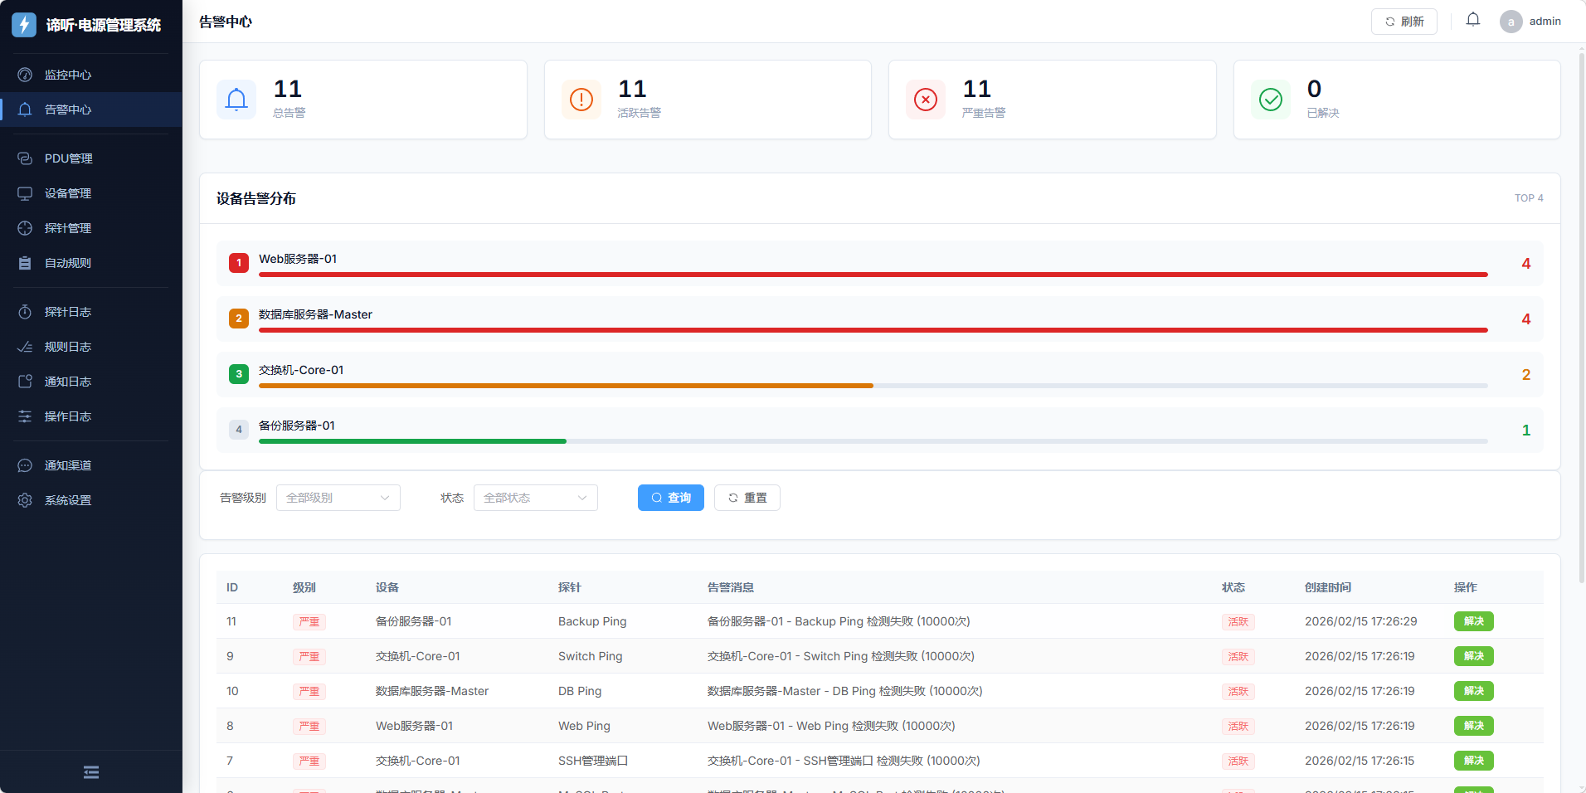Click the resolved green checkmark icon
This screenshot has height=793, width=1586.
coord(1270,100)
